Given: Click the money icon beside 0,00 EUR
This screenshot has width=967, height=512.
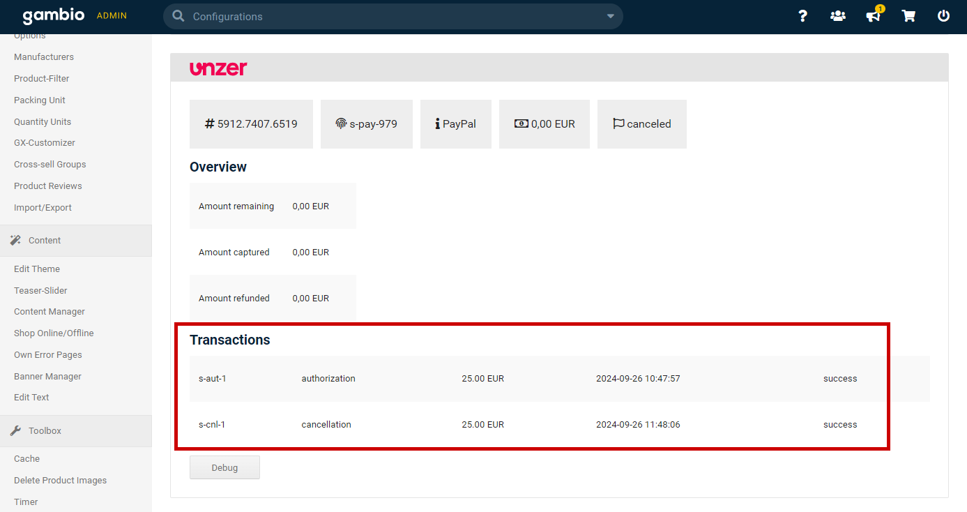Looking at the screenshot, I should 521,123.
